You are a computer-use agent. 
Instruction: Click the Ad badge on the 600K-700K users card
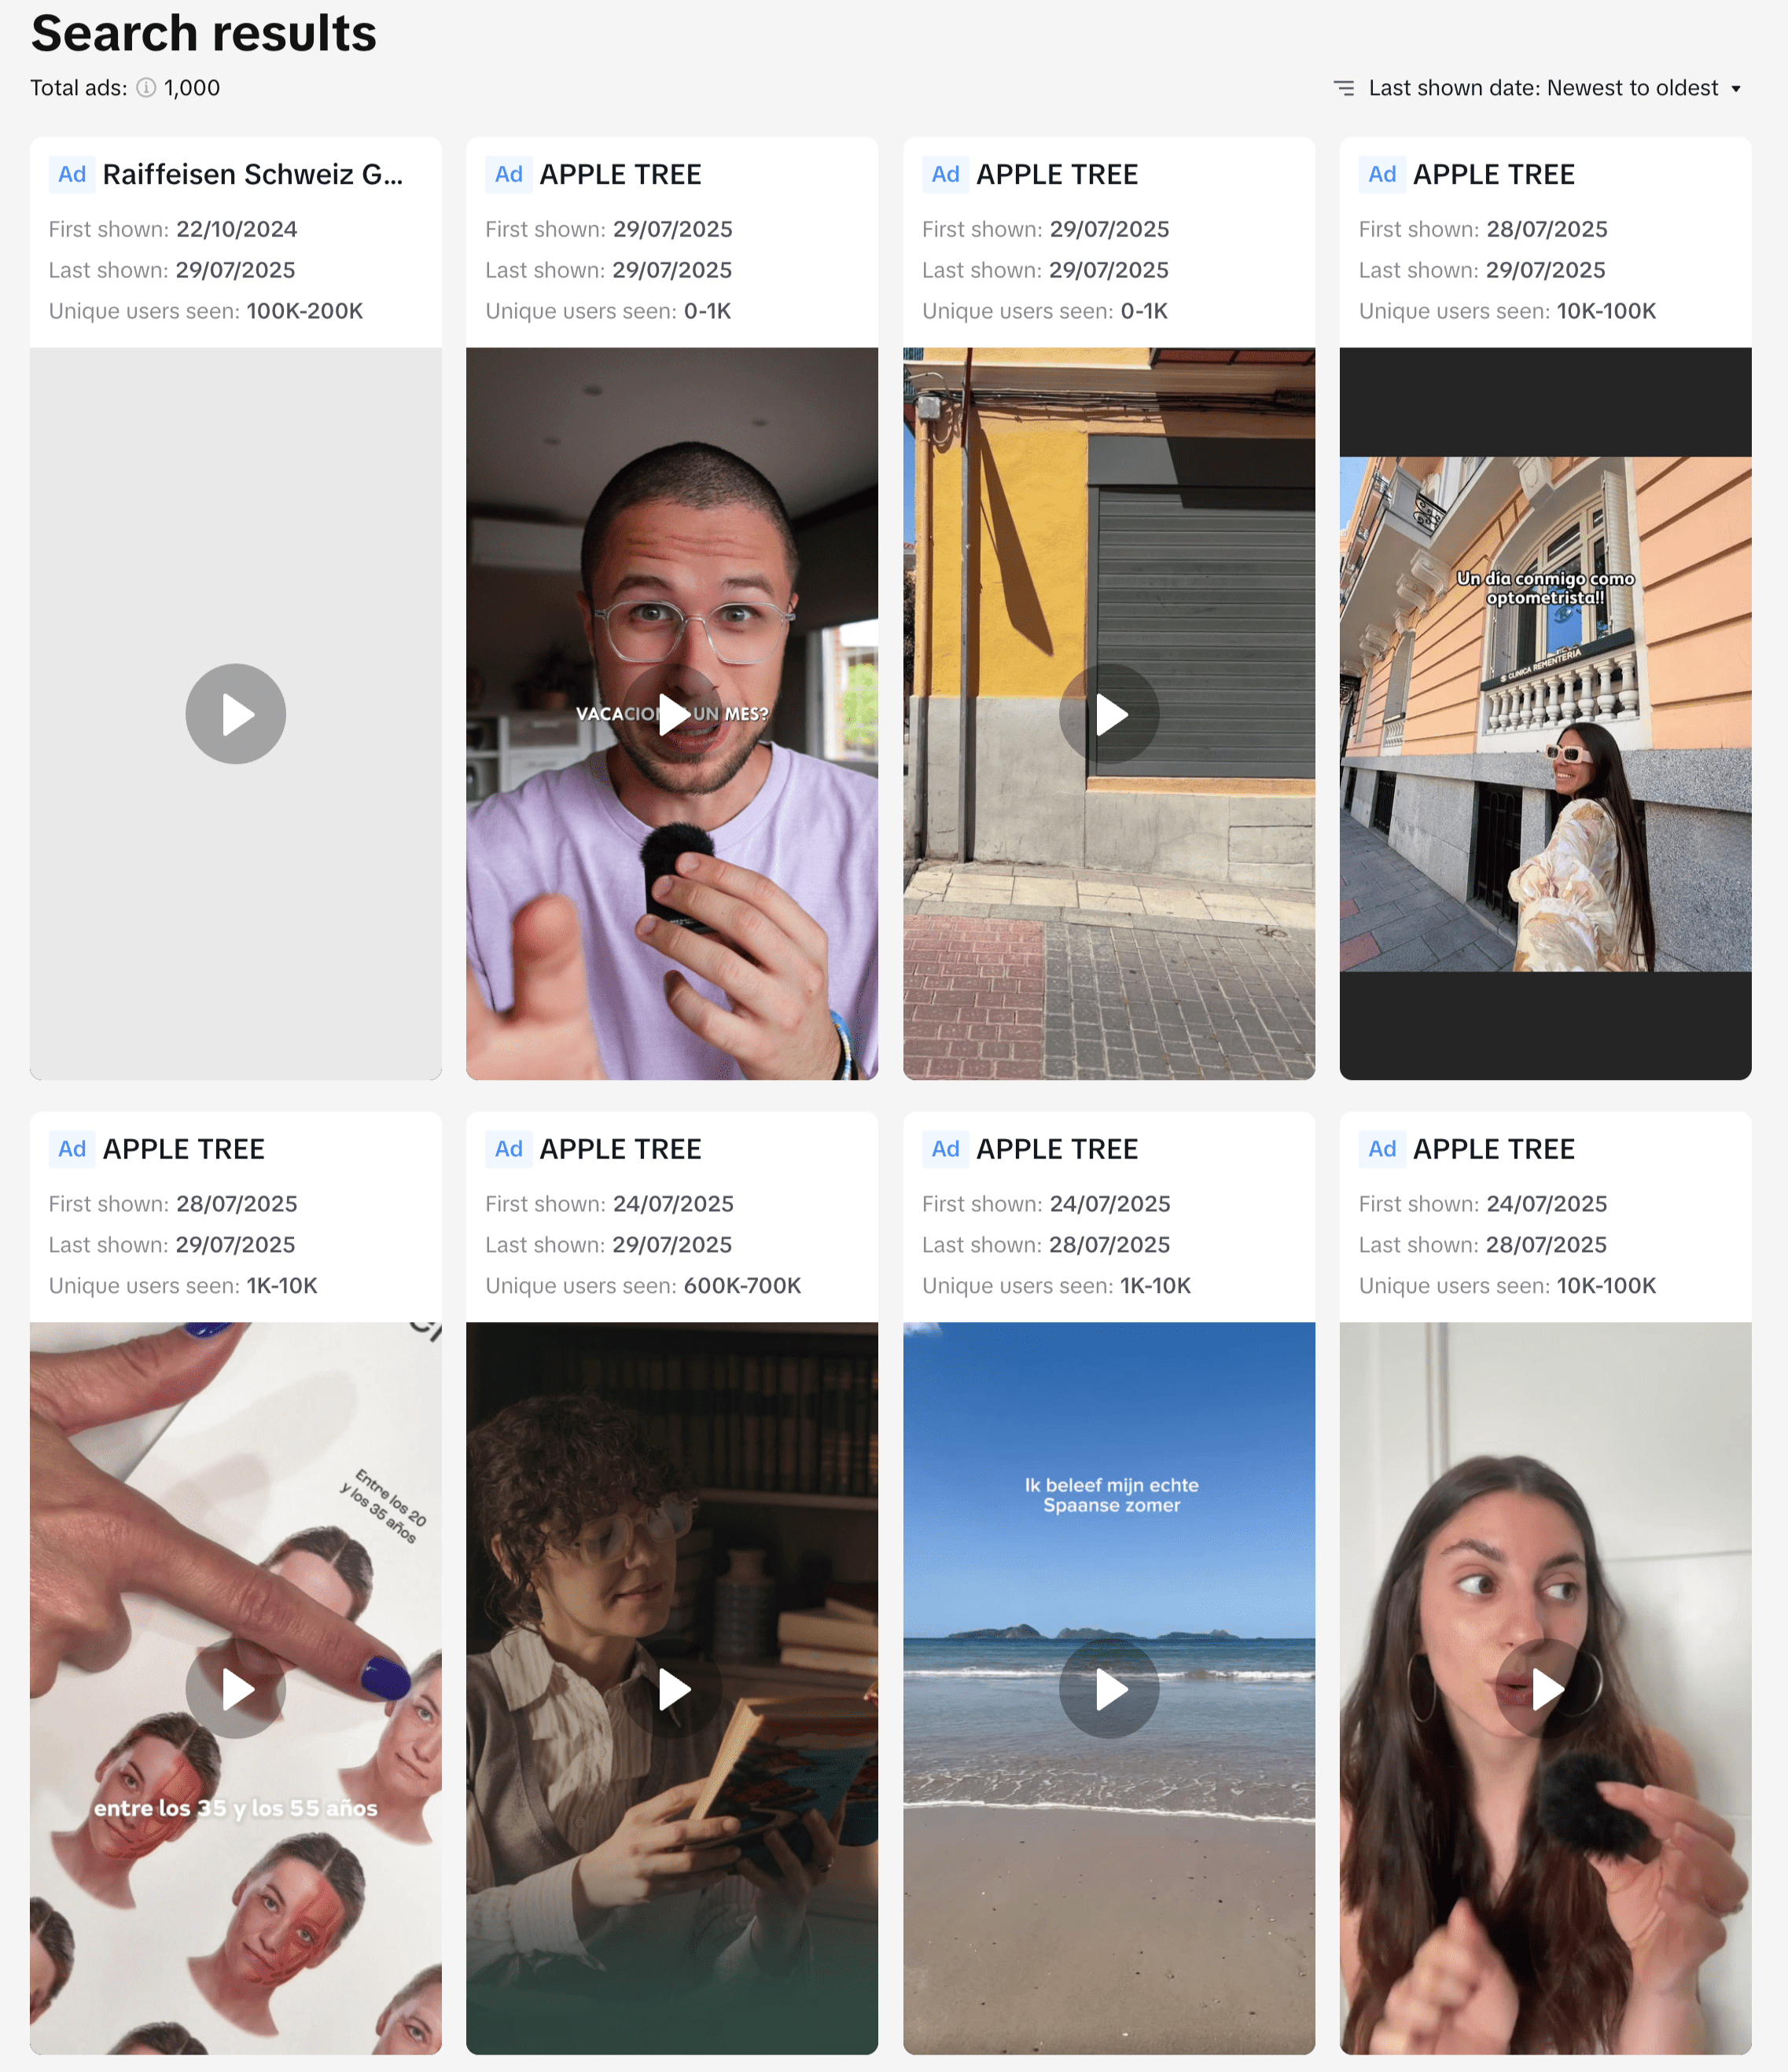[508, 1149]
